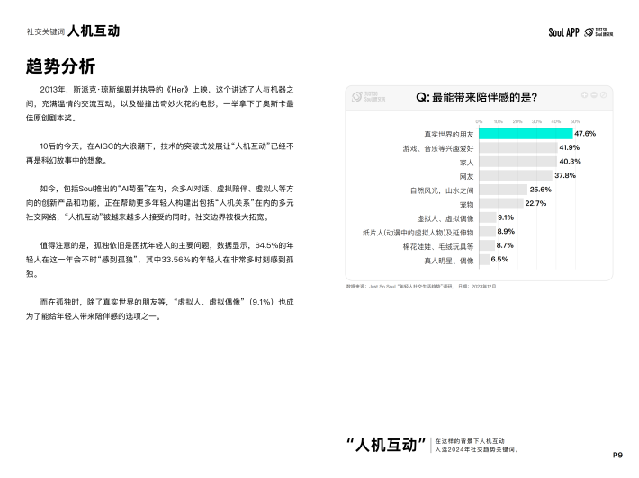Click the plus circle icon on chart card
The image size is (639, 478).
(x=583, y=94)
